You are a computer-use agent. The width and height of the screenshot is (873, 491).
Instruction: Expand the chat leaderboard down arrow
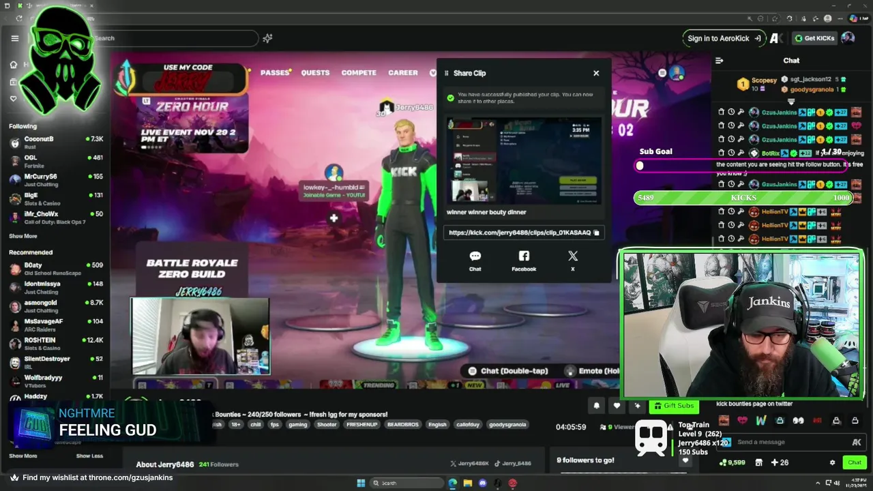coord(791,102)
